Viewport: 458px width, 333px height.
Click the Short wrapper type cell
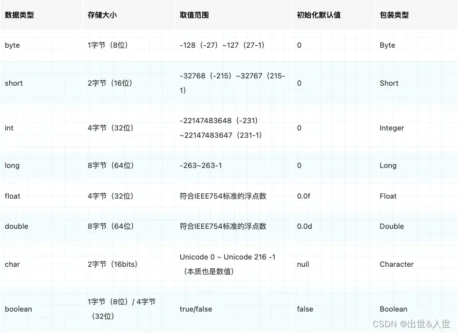coord(389,83)
